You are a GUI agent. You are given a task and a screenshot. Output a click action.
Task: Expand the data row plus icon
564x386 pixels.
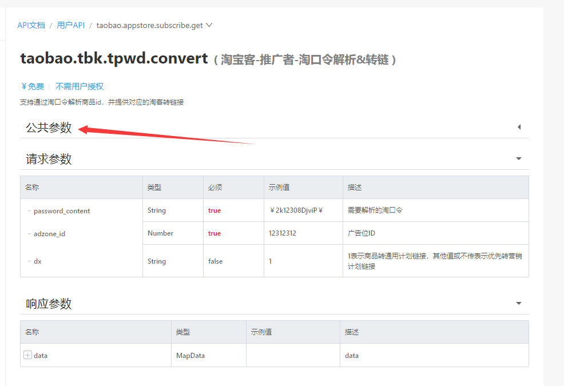(27, 355)
